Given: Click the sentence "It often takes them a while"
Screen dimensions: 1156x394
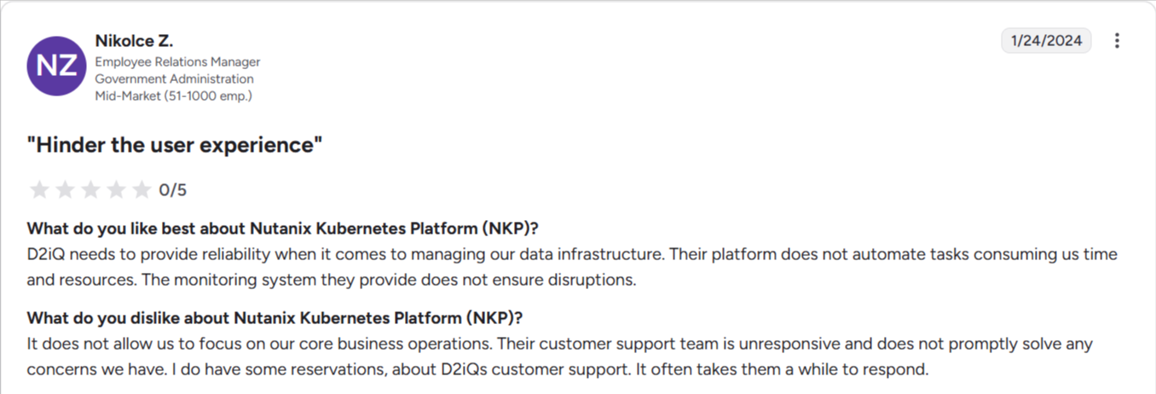Looking at the screenshot, I should (793, 370).
